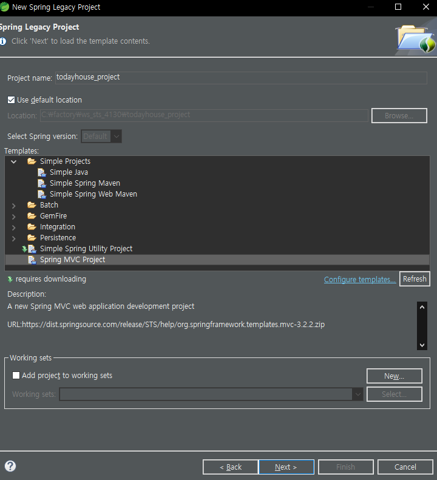Click the Integration folder icon
This screenshot has height=480, width=437.
click(x=32, y=227)
